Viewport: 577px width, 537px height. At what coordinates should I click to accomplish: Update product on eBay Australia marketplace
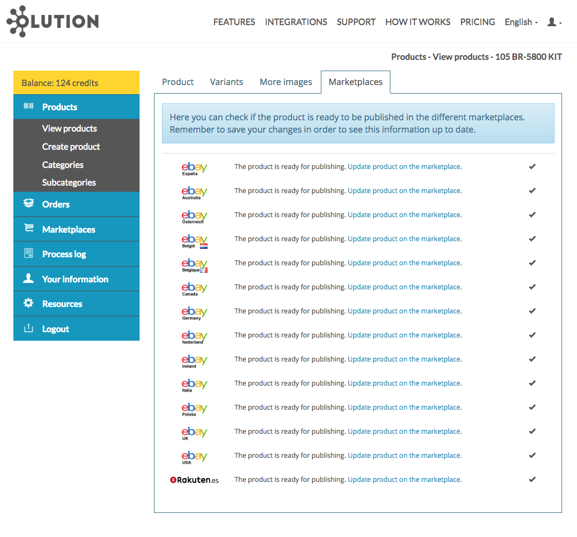[405, 190]
